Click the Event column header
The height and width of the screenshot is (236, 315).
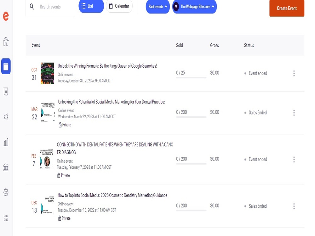[x=36, y=45]
